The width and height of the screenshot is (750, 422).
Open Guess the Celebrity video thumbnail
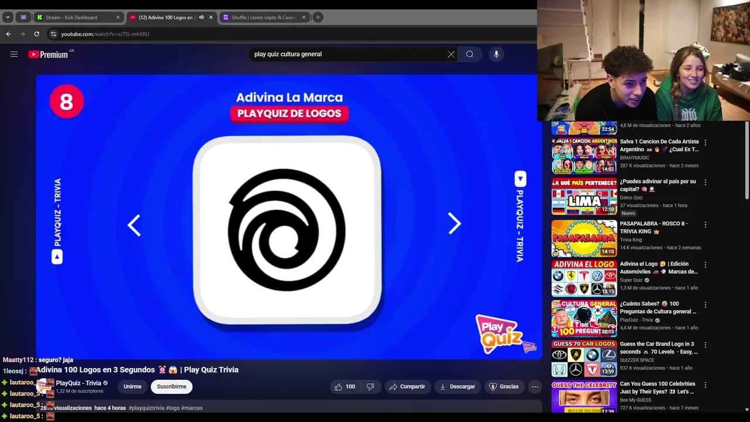click(x=584, y=397)
